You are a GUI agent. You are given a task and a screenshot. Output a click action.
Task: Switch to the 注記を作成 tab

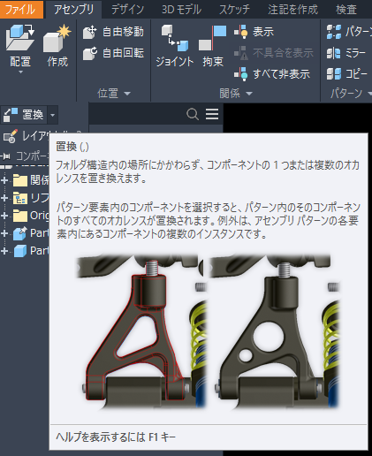pyautogui.click(x=293, y=10)
